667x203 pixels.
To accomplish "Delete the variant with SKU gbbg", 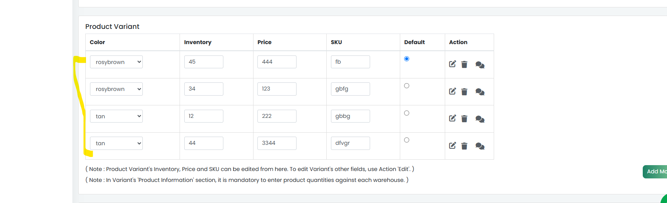I will tap(464, 119).
